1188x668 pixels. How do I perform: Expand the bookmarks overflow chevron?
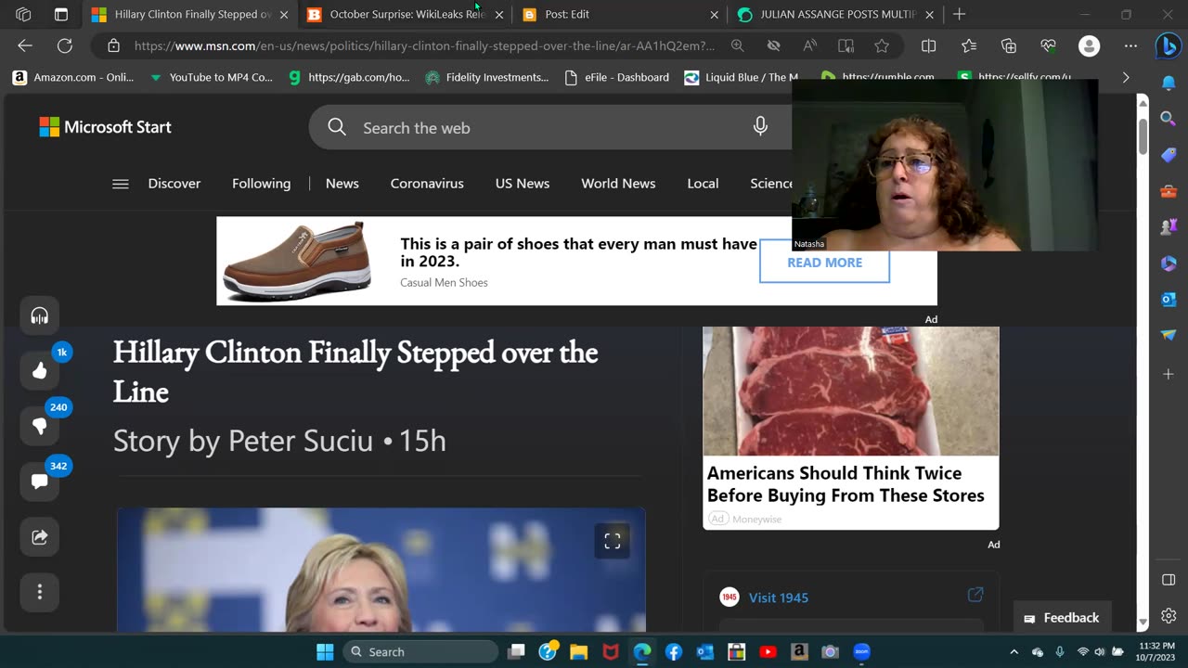pyautogui.click(x=1126, y=77)
